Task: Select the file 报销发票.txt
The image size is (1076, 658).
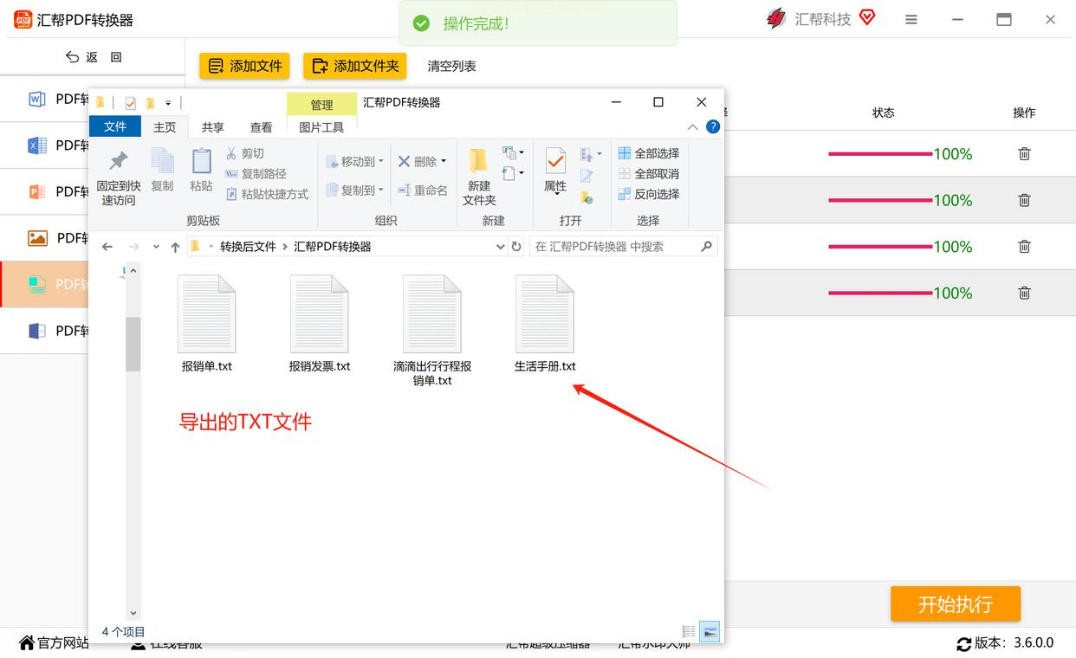Action: (x=320, y=324)
